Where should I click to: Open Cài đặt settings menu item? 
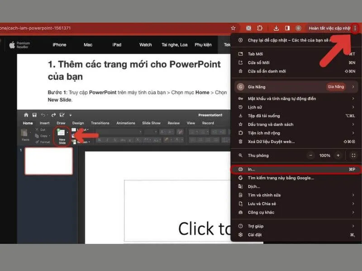pos(296,235)
